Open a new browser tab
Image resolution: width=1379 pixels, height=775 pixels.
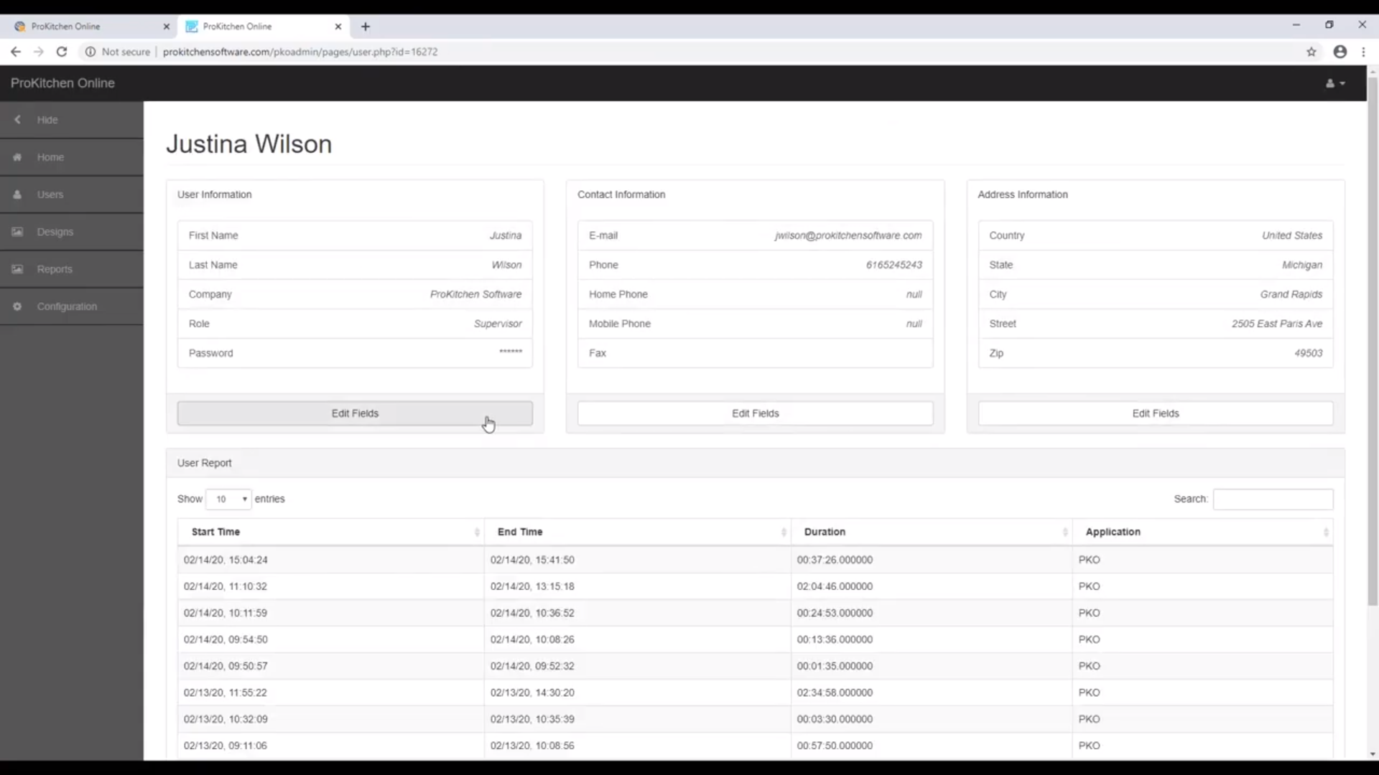pyautogui.click(x=366, y=27)
